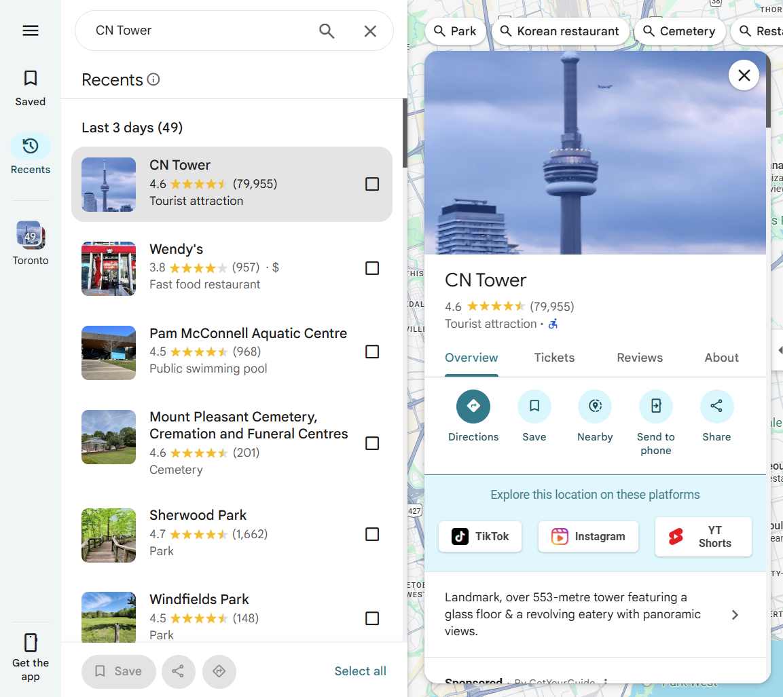Clear the CN Tower search text
The width and height of the screenshot is (783, 697).
(370, 31)
